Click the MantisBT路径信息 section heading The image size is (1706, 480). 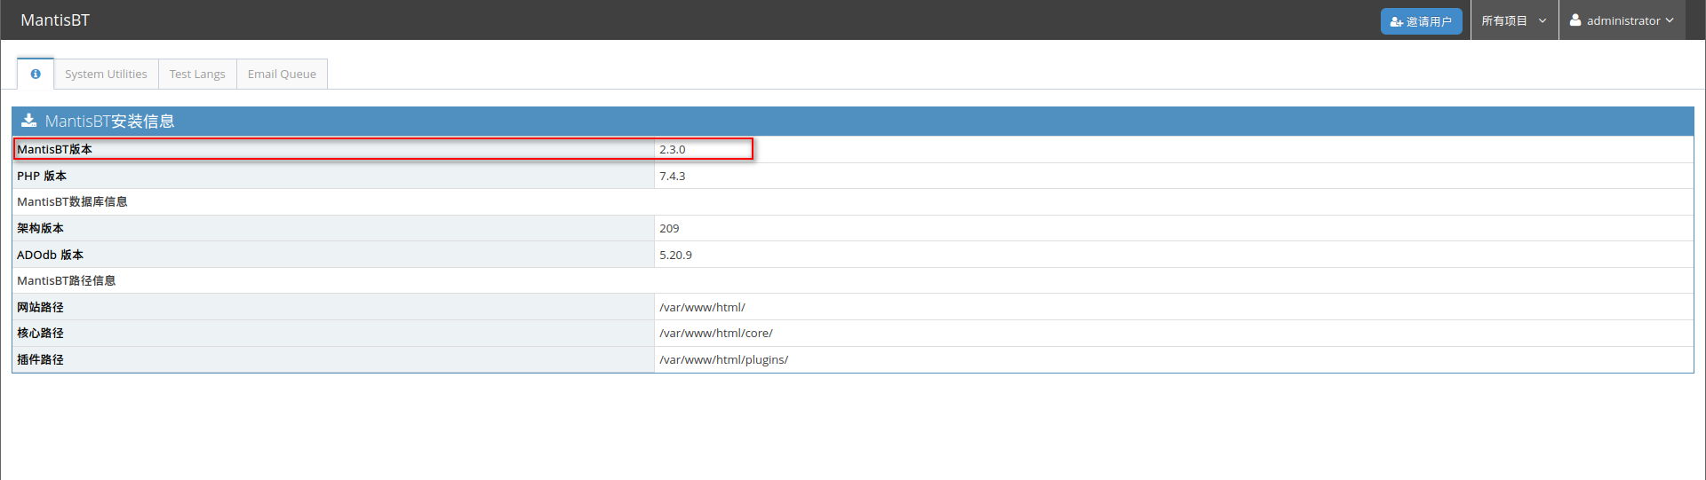tap(67, 280)
